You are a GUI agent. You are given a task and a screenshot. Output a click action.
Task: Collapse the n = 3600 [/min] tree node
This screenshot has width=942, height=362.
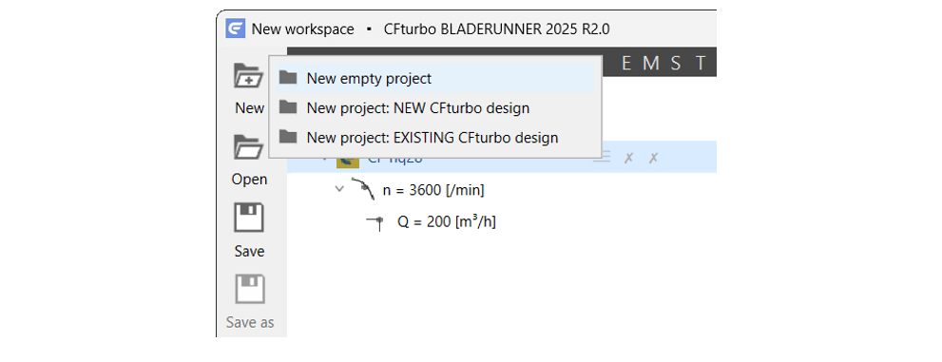[339, 189]
